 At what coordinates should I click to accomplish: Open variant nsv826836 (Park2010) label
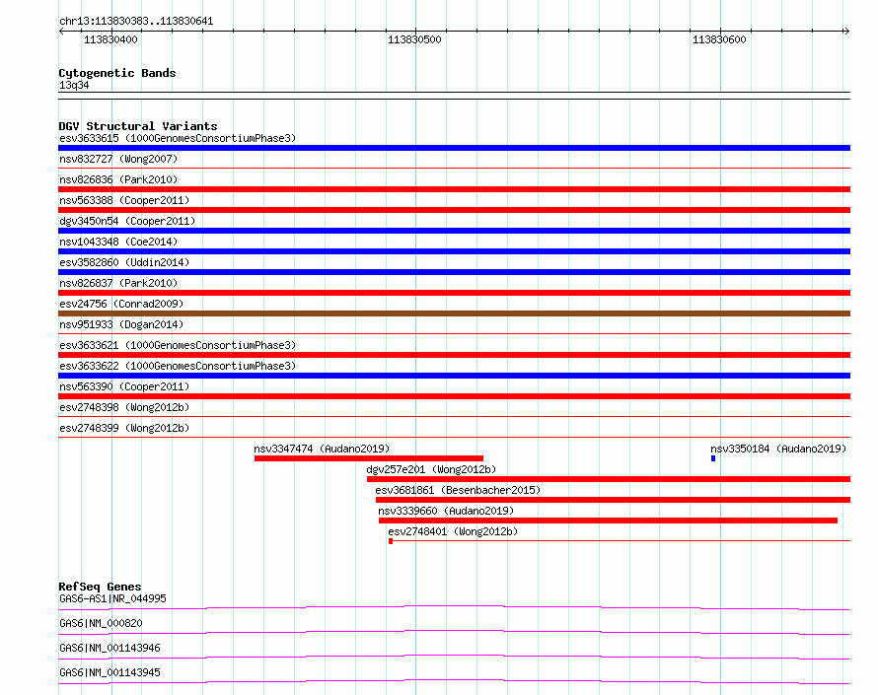[x=118, y=179]
